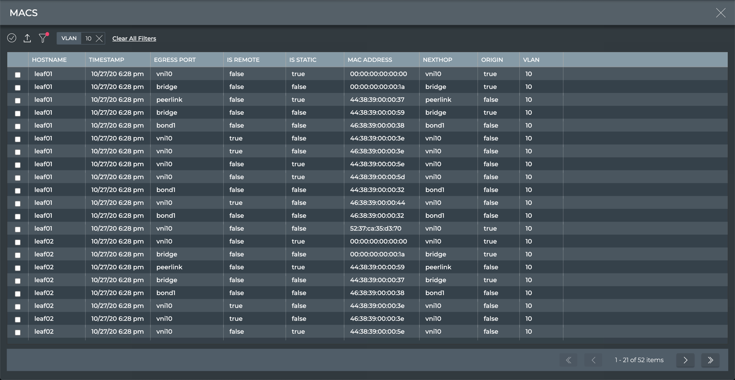
Task: Click the Egress Port column header
Action: pyautogui.click(x=175, y=60)
